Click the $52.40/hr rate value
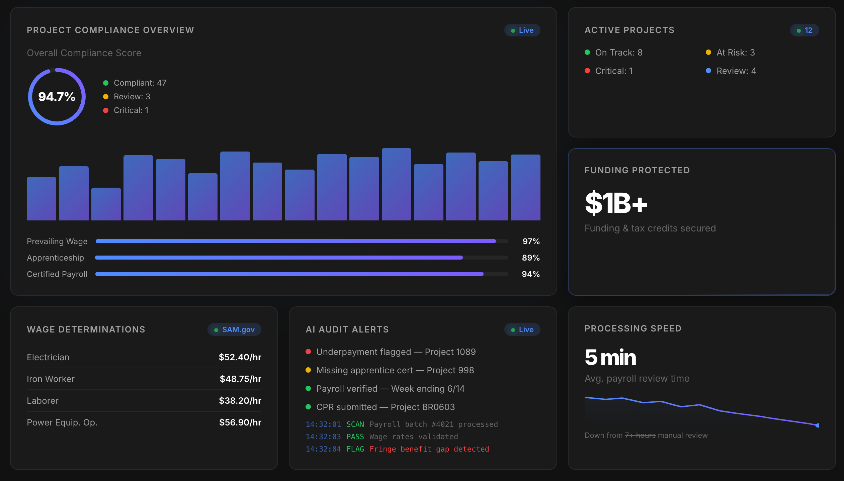 (x=240, y=357)
